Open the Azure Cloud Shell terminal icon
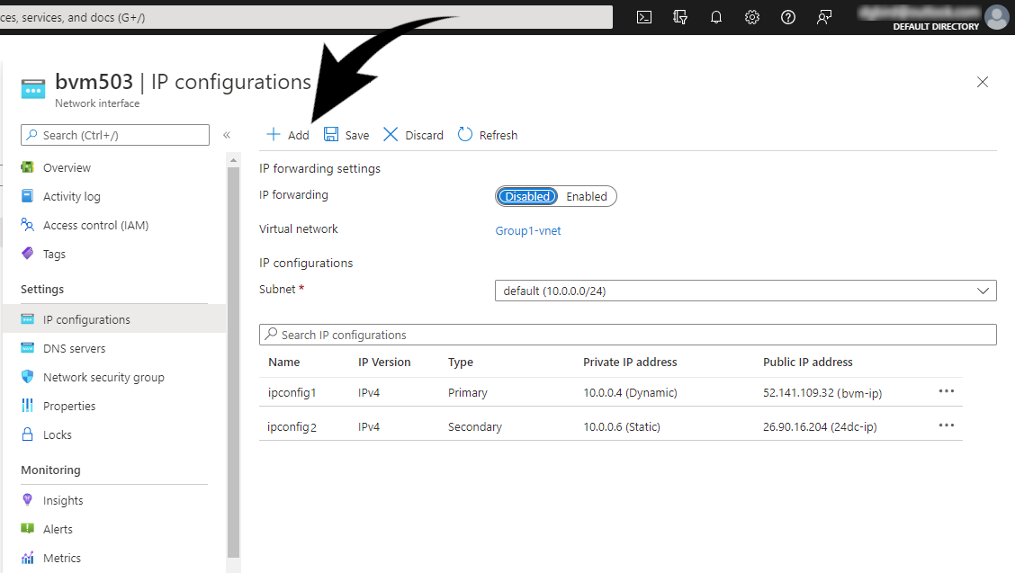This screenshot has height=573, width=1015. tap(643, 16)
